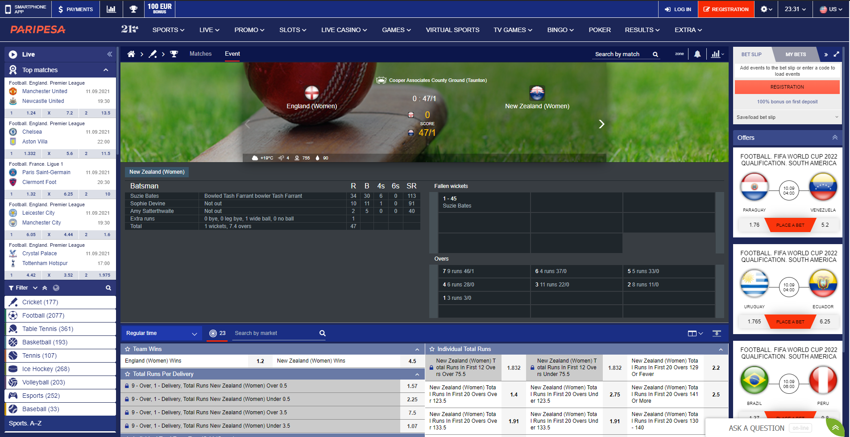Open the POKER page
850x437 pixels.
coord(599,30)
